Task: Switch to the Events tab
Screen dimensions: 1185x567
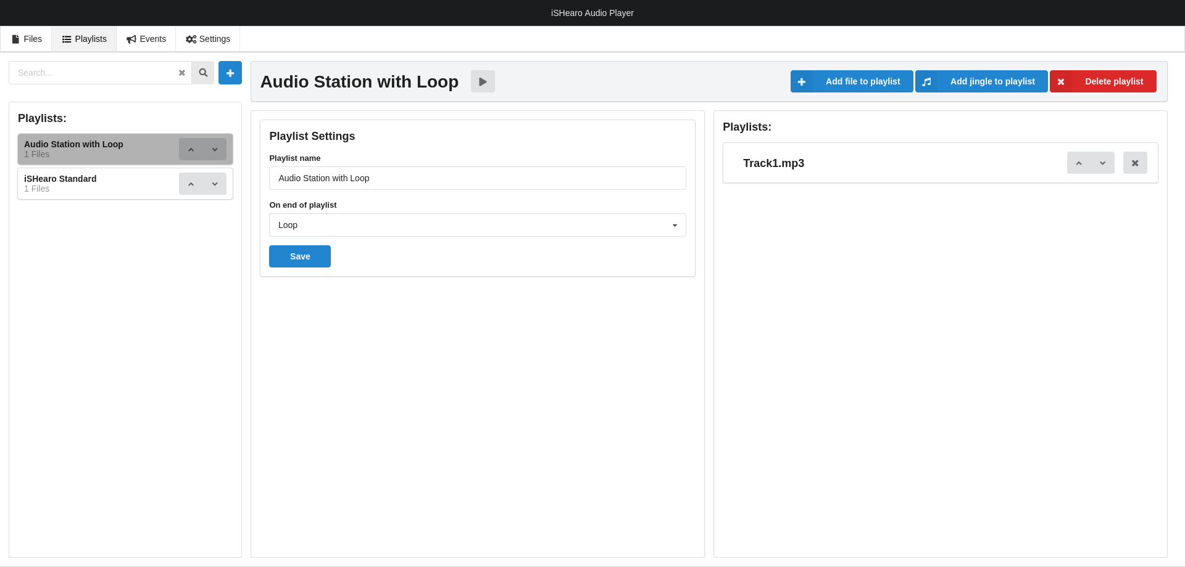Action: (x=146, y=39)
